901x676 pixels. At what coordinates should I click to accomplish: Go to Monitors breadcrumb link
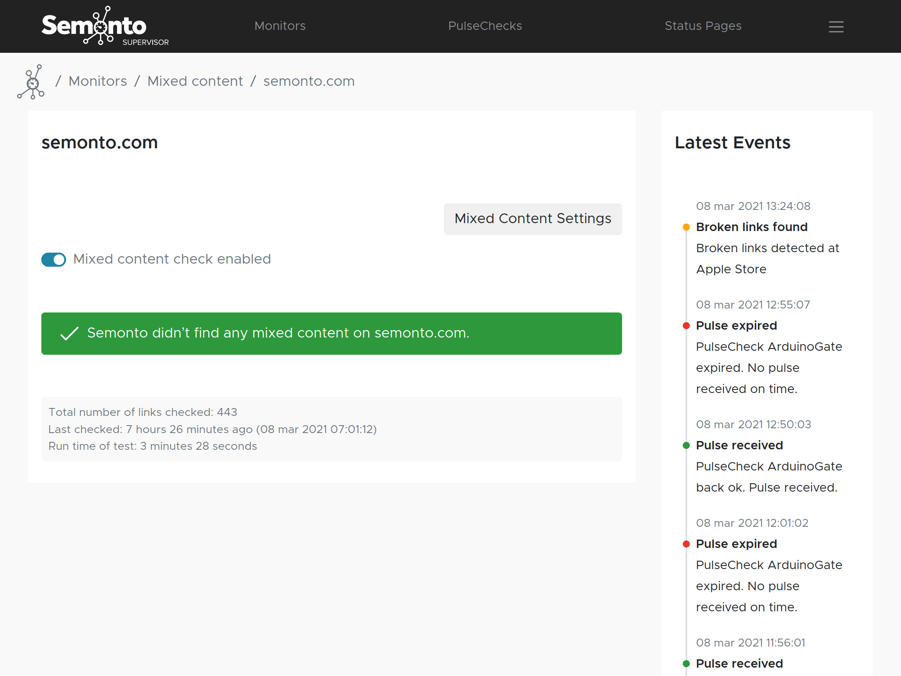coord(98,81)
